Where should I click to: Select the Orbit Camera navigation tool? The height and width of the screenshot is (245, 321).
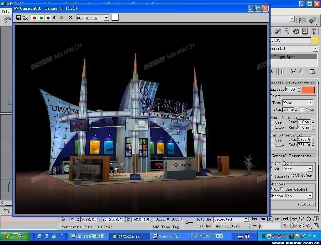309,226
